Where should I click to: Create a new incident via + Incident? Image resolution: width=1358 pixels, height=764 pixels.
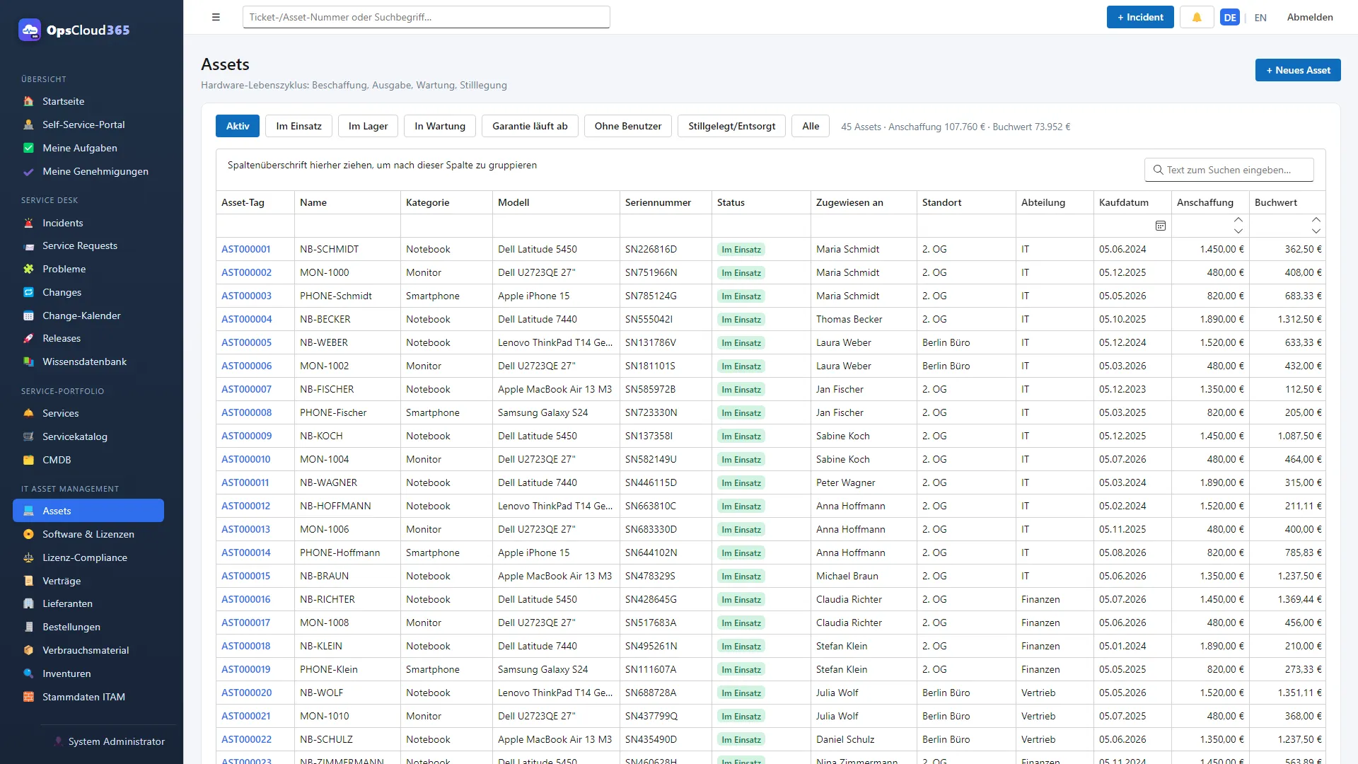1140,17
